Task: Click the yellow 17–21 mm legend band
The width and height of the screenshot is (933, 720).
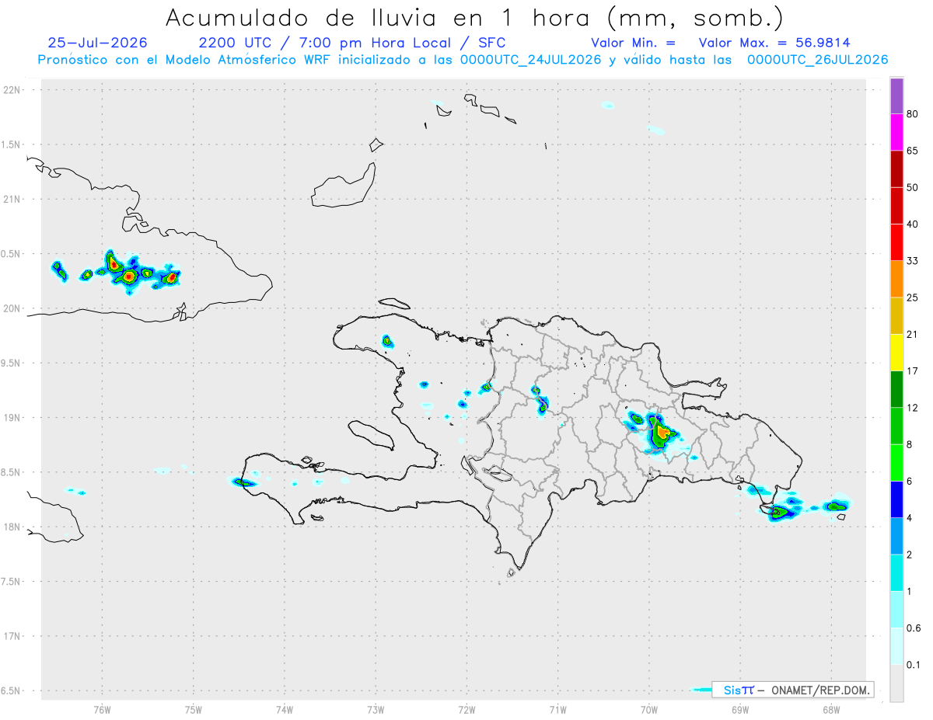Action: coord(896,353)
